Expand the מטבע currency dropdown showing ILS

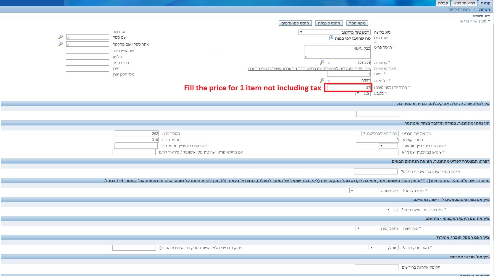point(363,93)
